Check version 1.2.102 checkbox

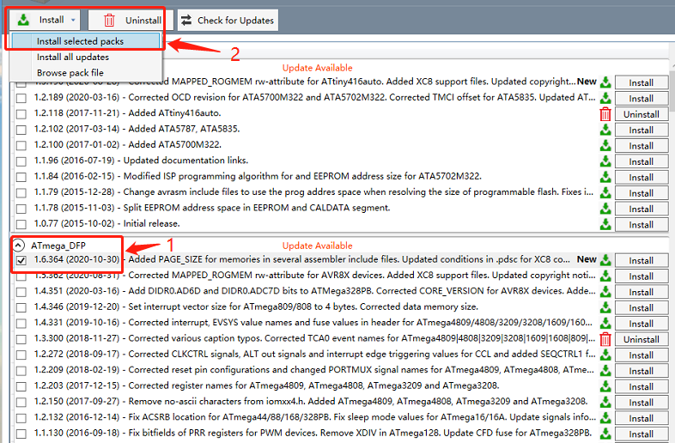pyautogui.click(x=21, y=130)
